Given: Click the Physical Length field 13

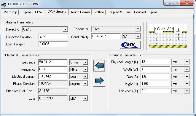Looking at the screenshot, I should point(155,62).
